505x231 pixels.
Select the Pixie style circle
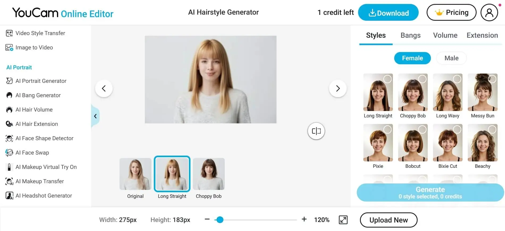[x=387, y=129]
